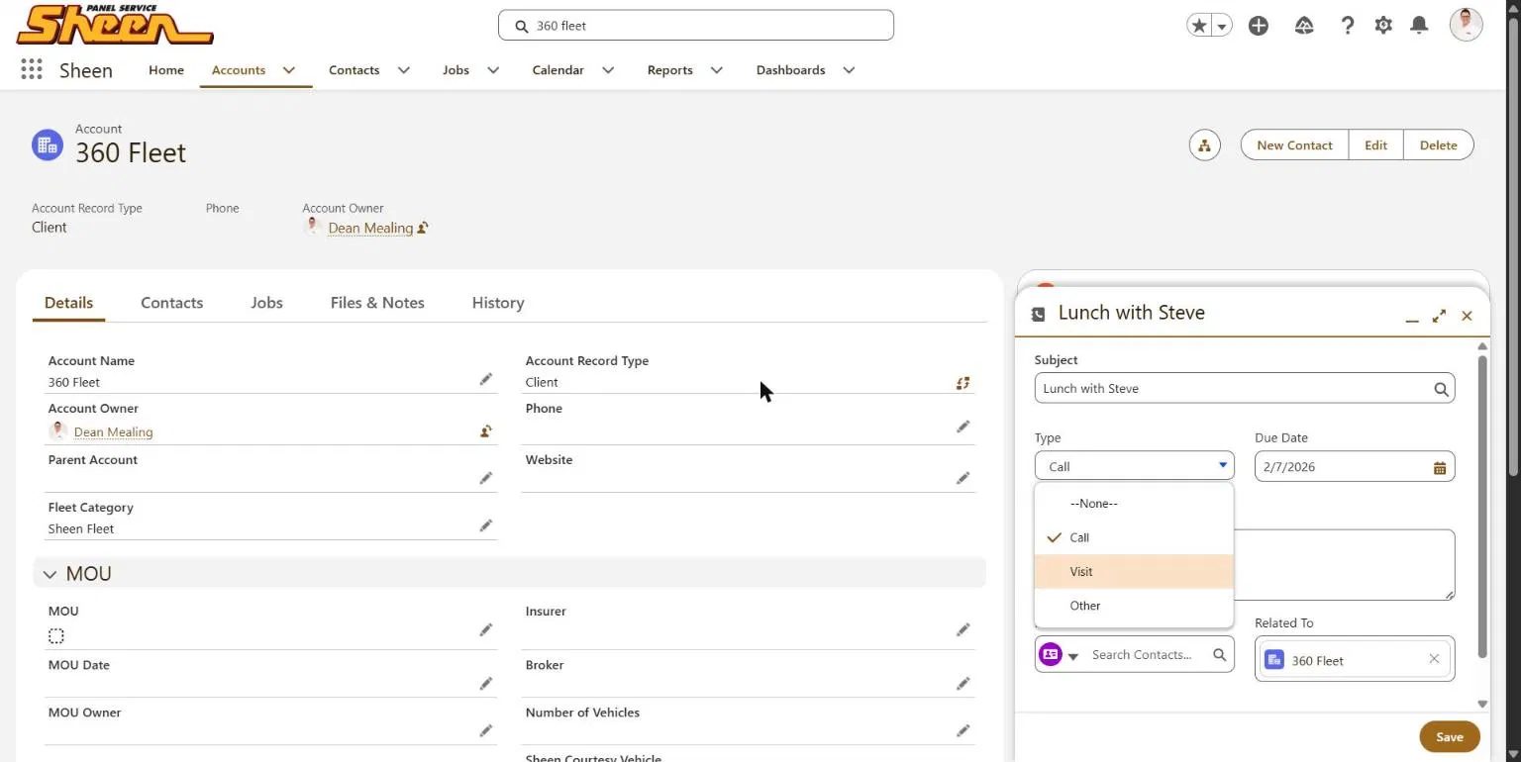The height and width of the screenshot is (762, 1521).
Task: Switch to Files & Notes tab
Action: (377, 303)
